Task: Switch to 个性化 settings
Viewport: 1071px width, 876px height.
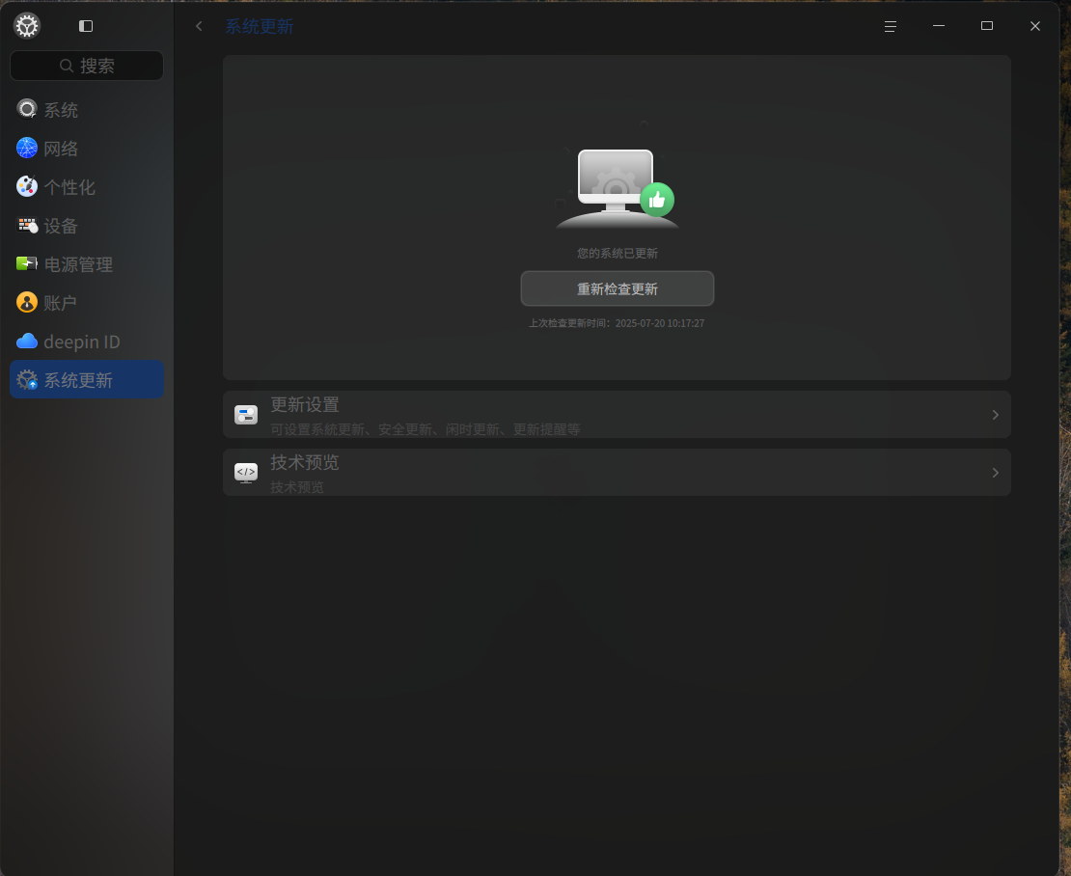Action: coord(87,187)
